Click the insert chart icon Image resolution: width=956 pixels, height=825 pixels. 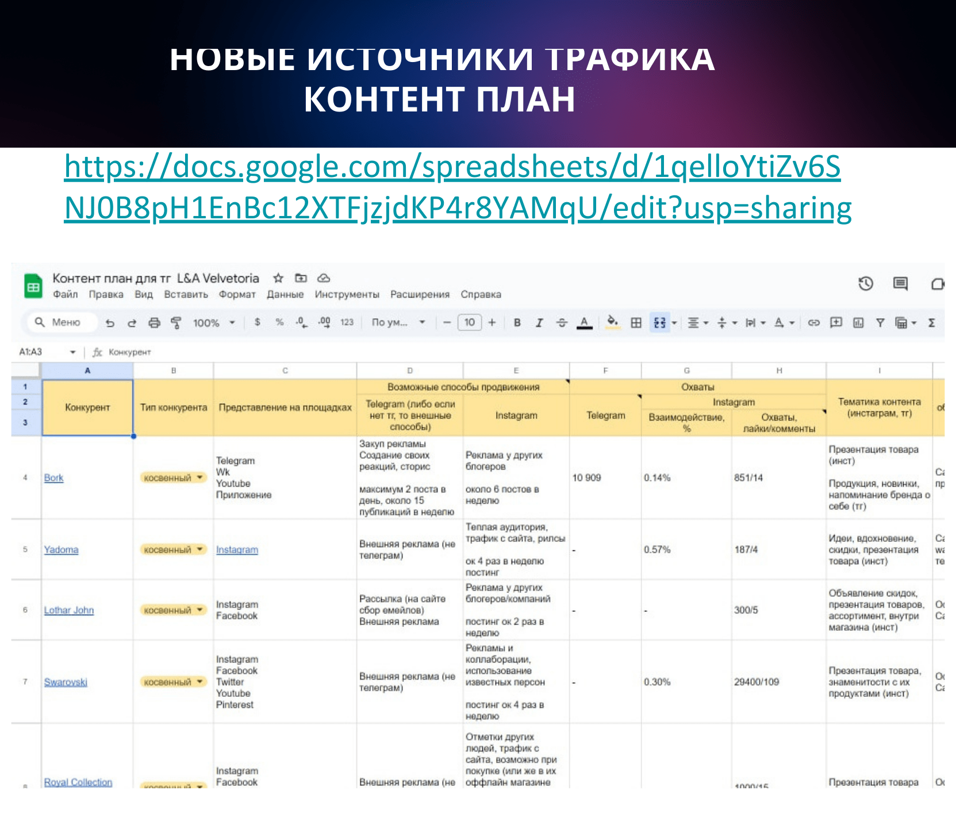pos(858,323)
